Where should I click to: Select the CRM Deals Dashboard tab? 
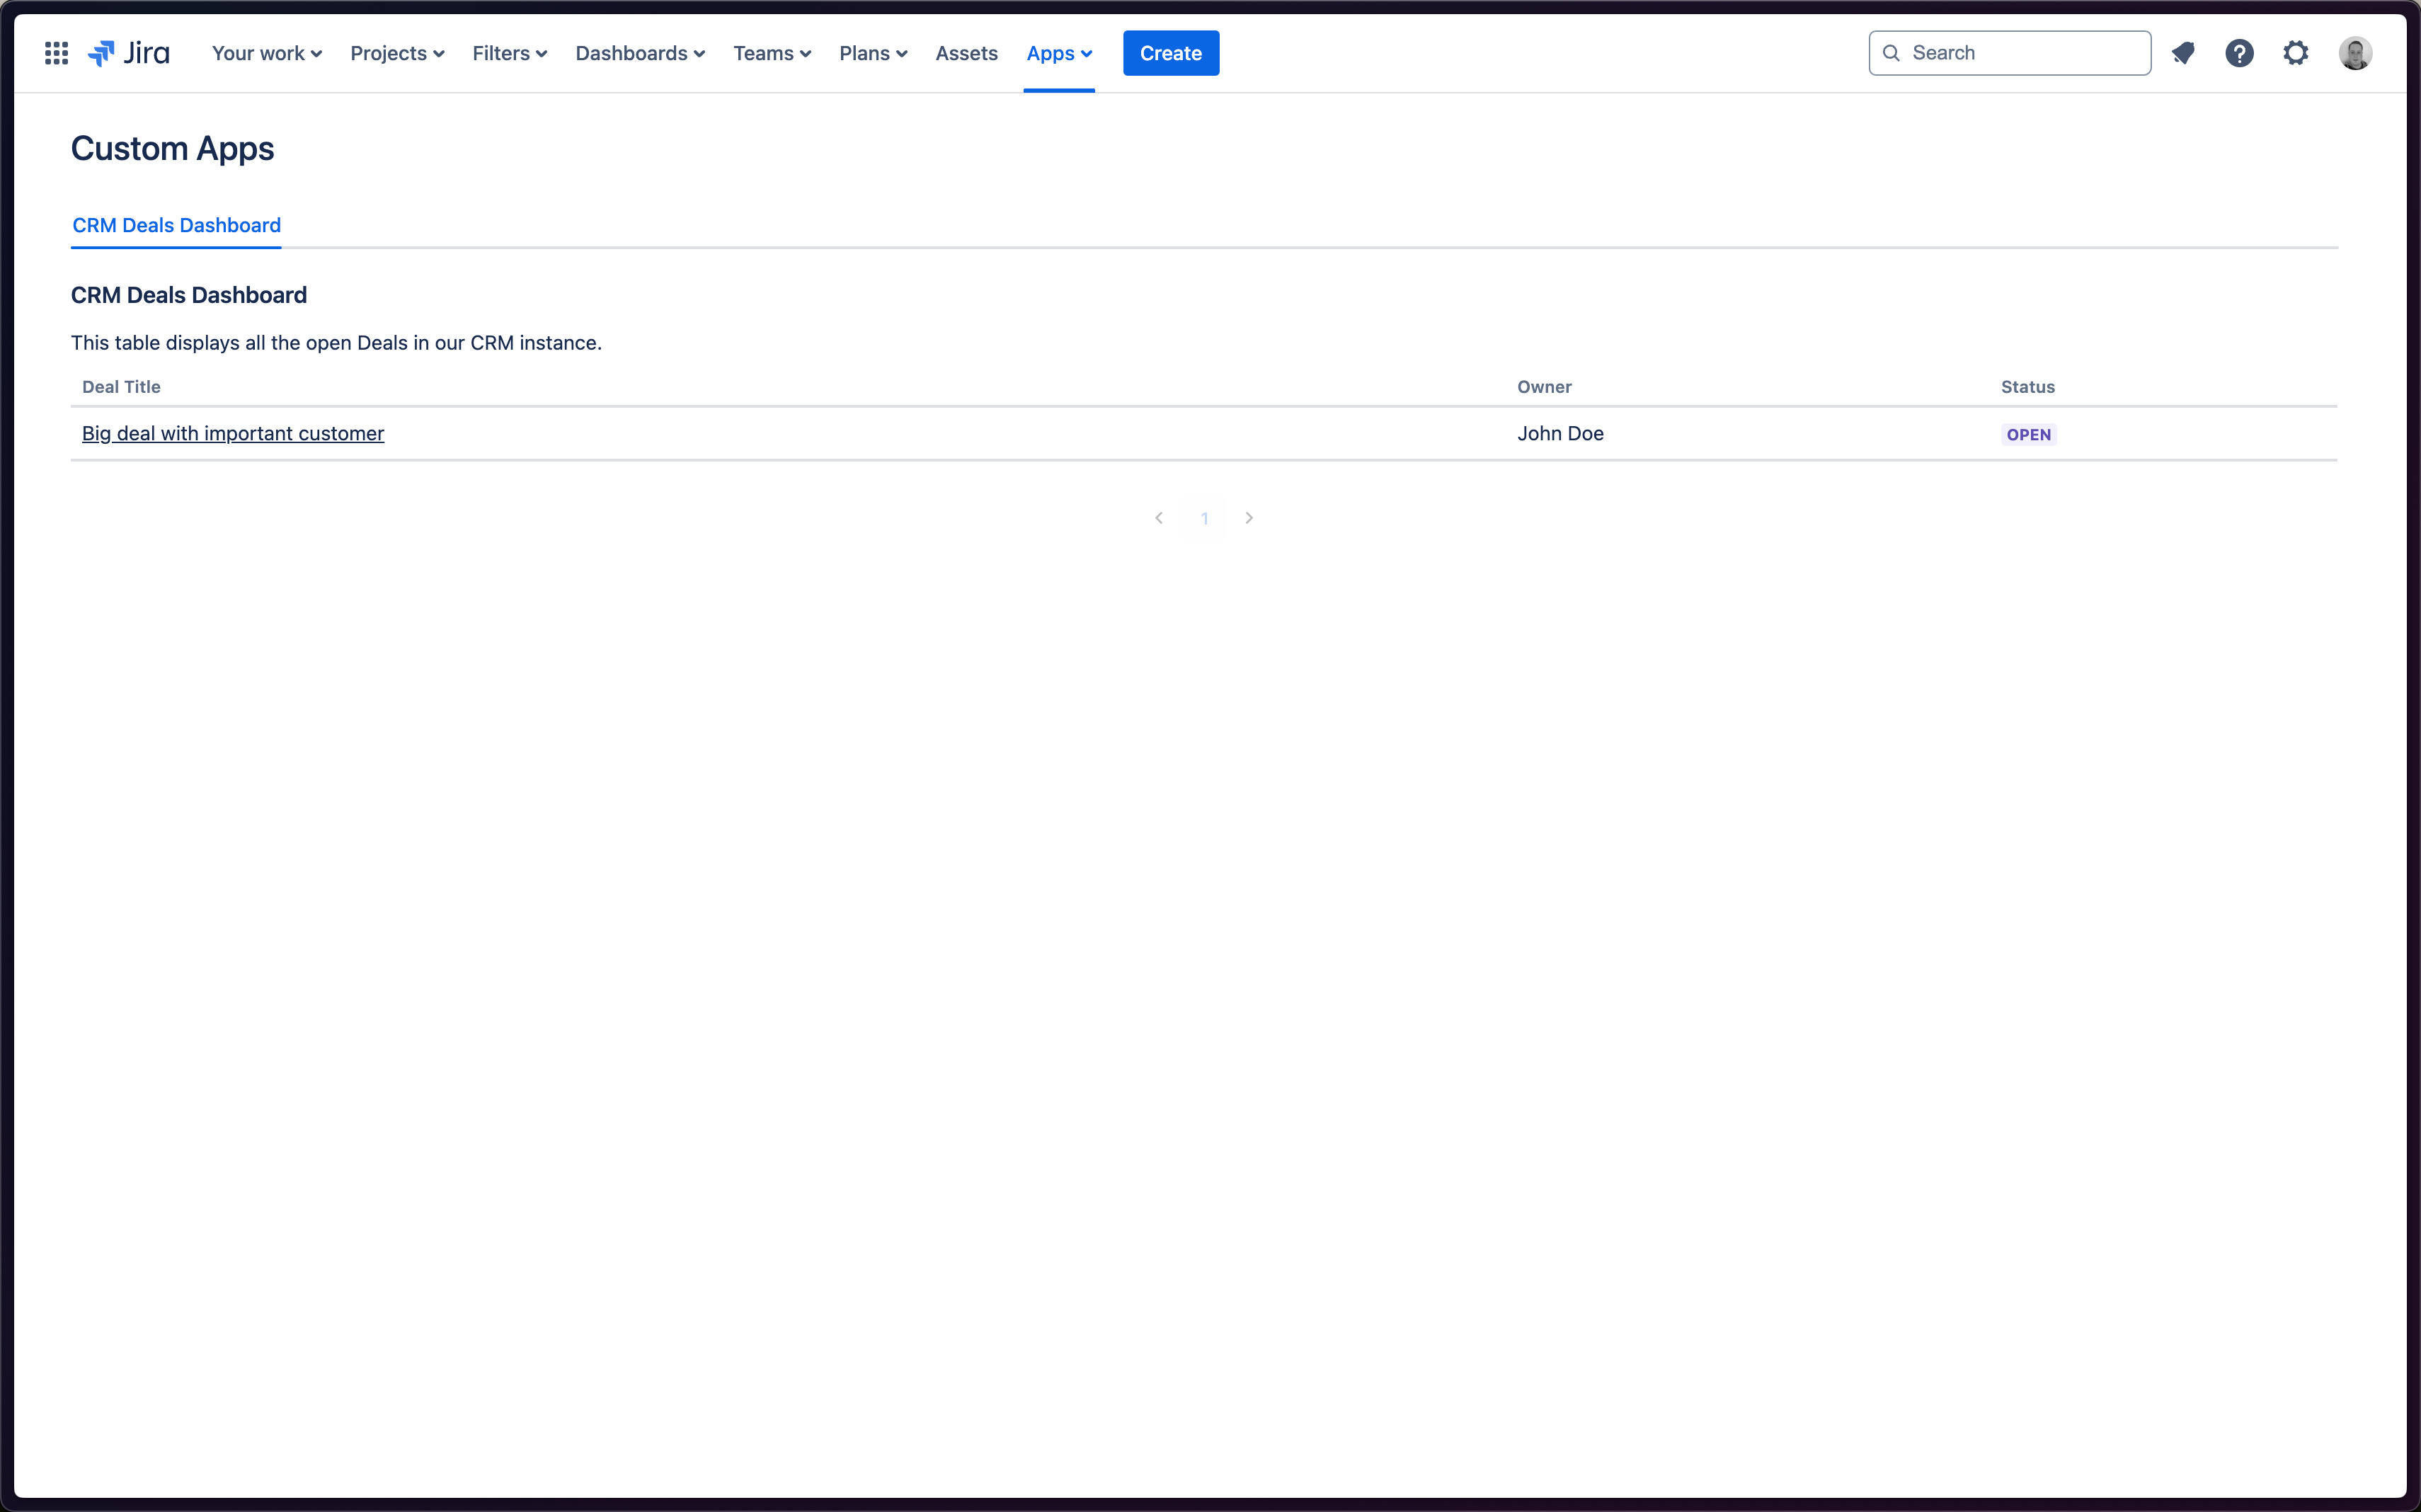[x=176, y=224]
